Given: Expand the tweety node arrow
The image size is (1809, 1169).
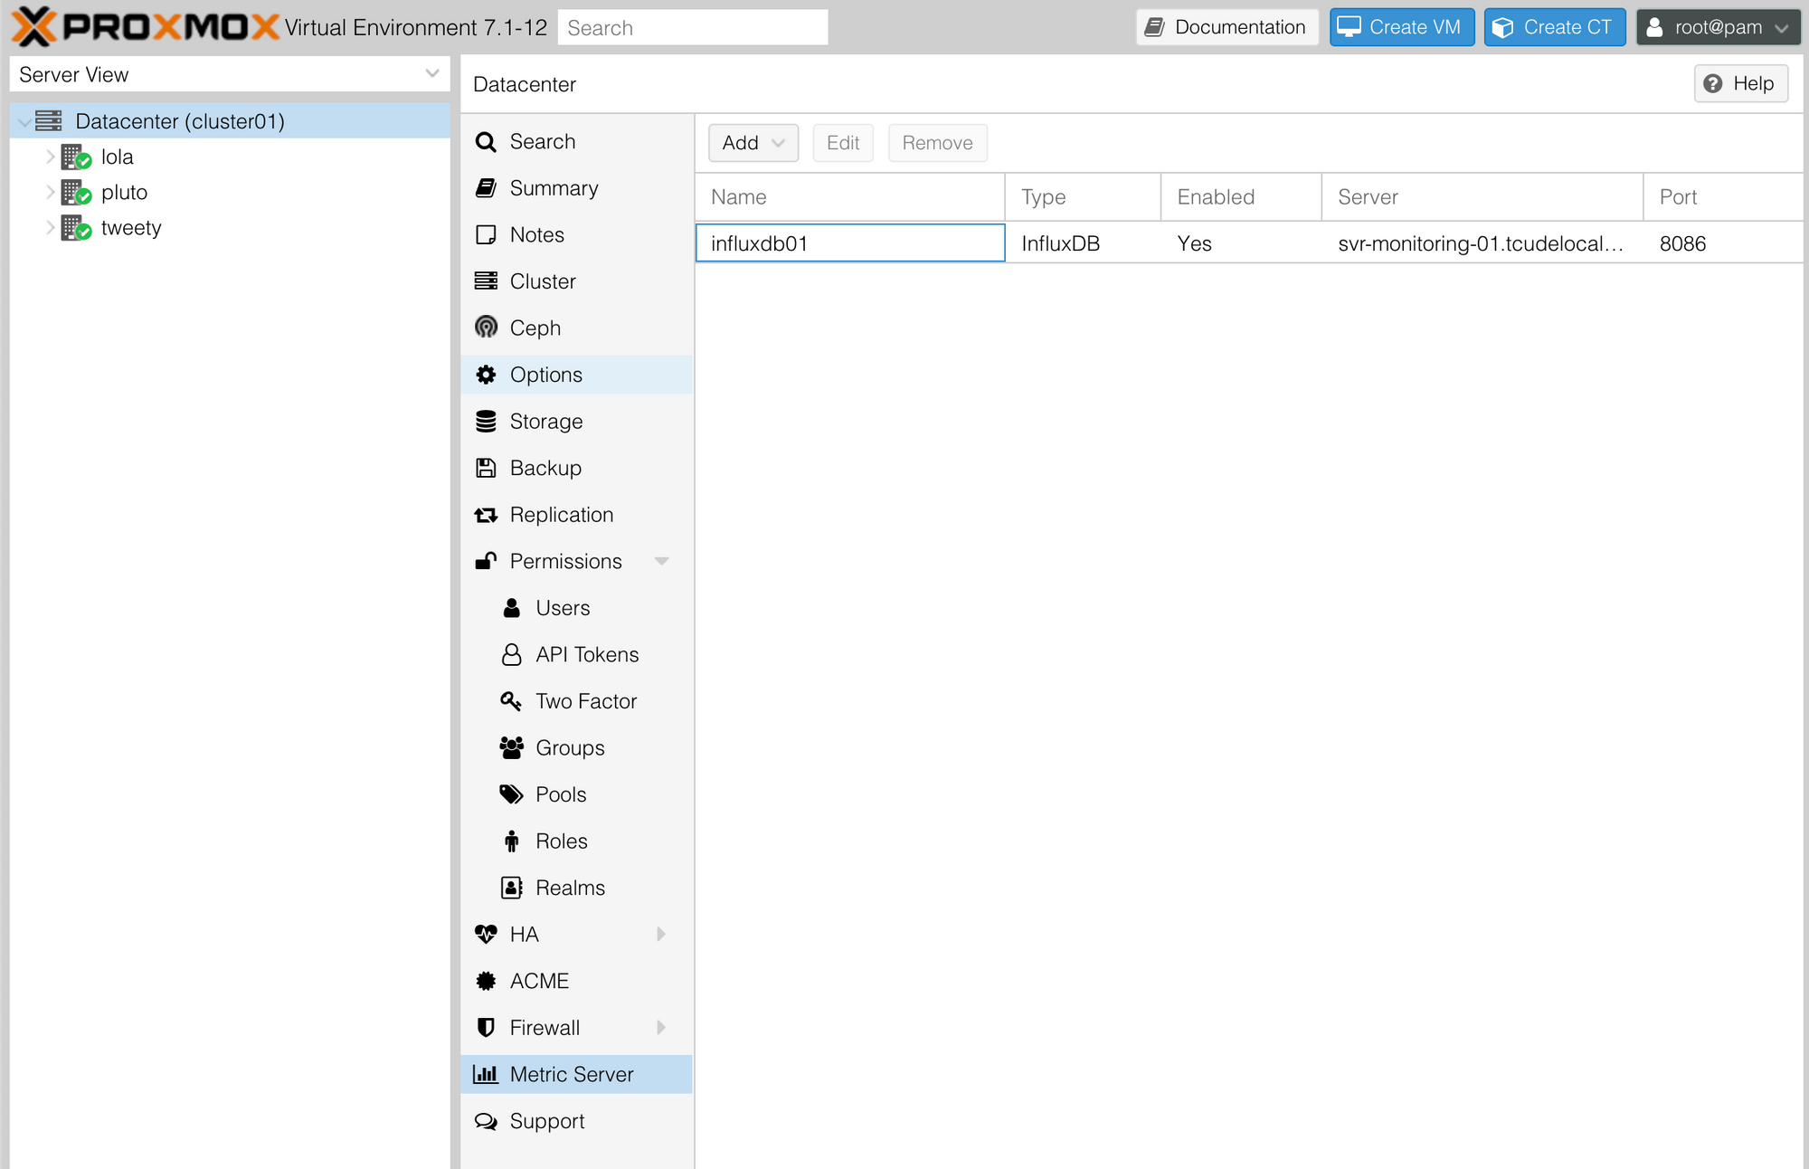Looking at the screenshot, I should [51, 227].
